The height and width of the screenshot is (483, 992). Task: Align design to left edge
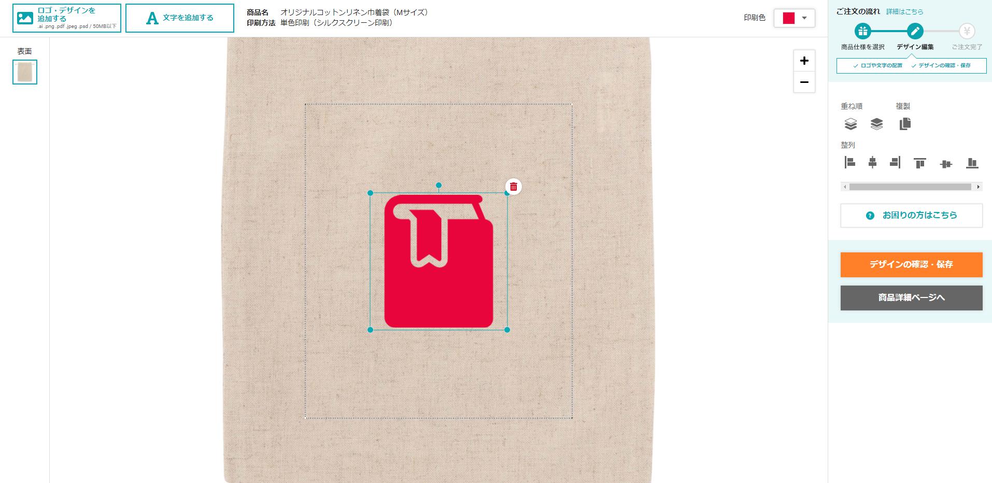pos(849,163)
